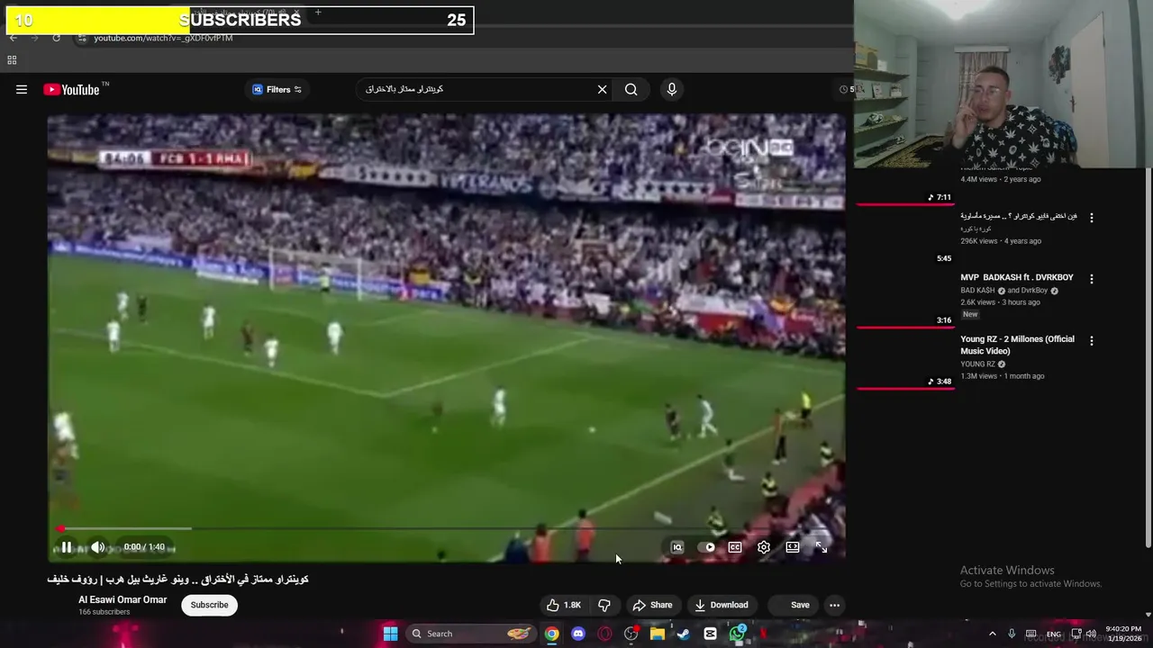Download the video

point(721,605)
